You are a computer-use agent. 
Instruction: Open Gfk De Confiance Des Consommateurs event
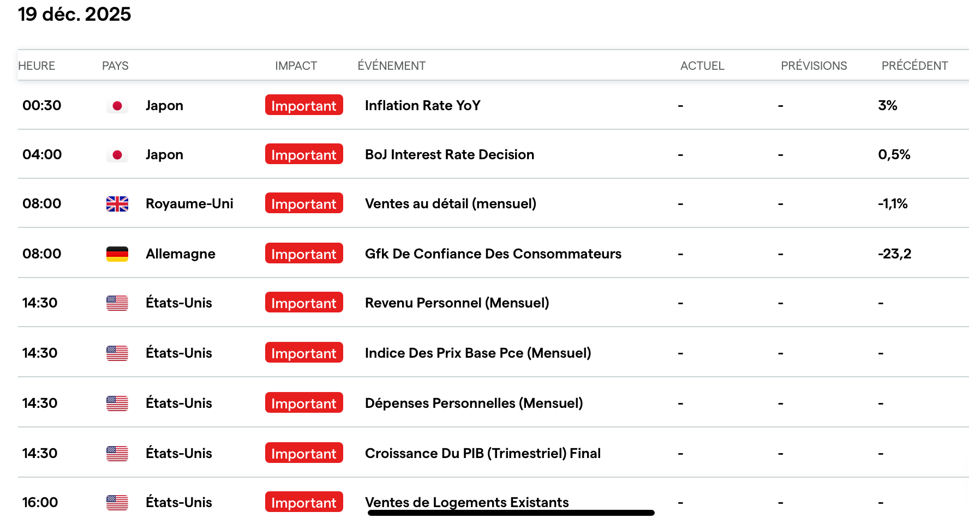point(493,254)
